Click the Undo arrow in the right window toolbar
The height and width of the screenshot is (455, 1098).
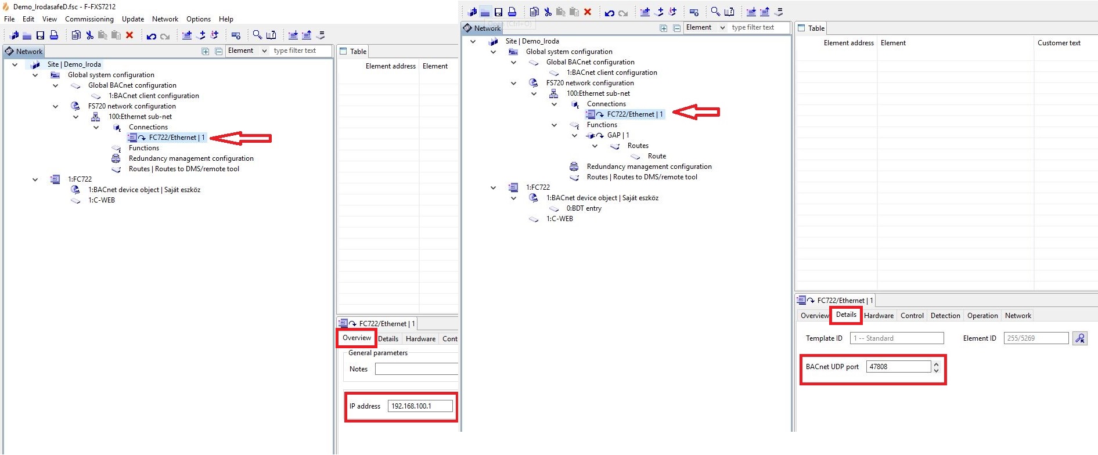609,12
